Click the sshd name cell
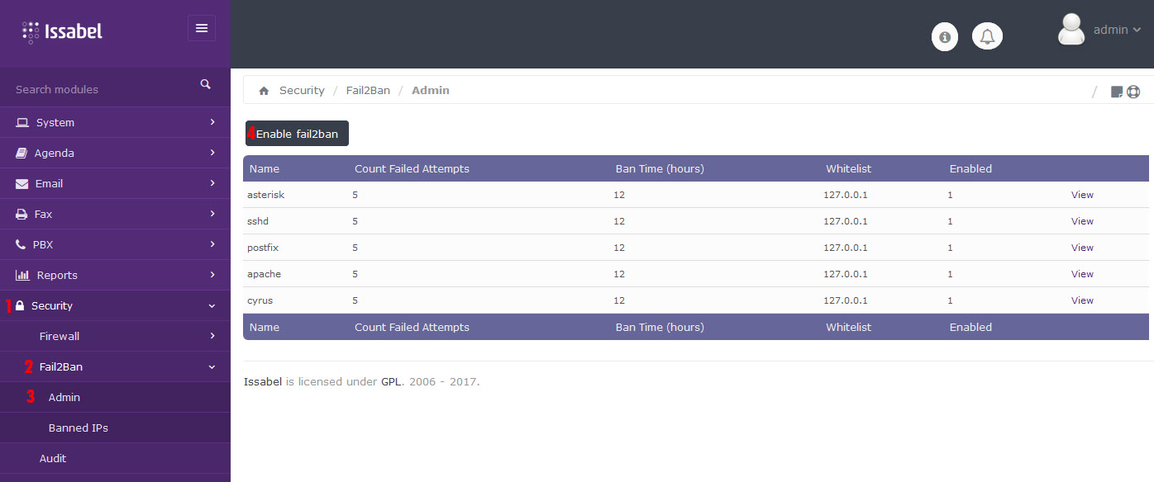 click(x=258, y=221)
